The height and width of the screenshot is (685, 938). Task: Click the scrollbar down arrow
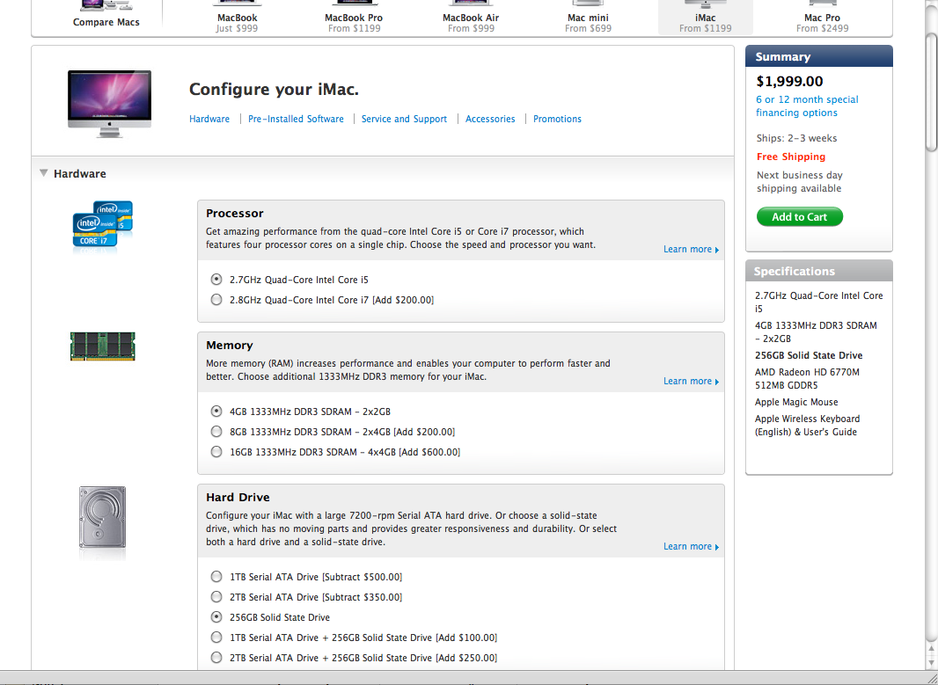pos(932,662)
